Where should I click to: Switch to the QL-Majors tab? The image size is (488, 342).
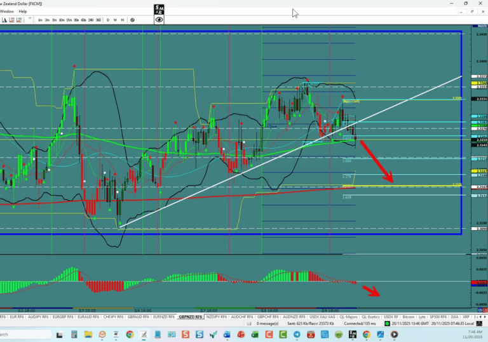tap(348, 317)
